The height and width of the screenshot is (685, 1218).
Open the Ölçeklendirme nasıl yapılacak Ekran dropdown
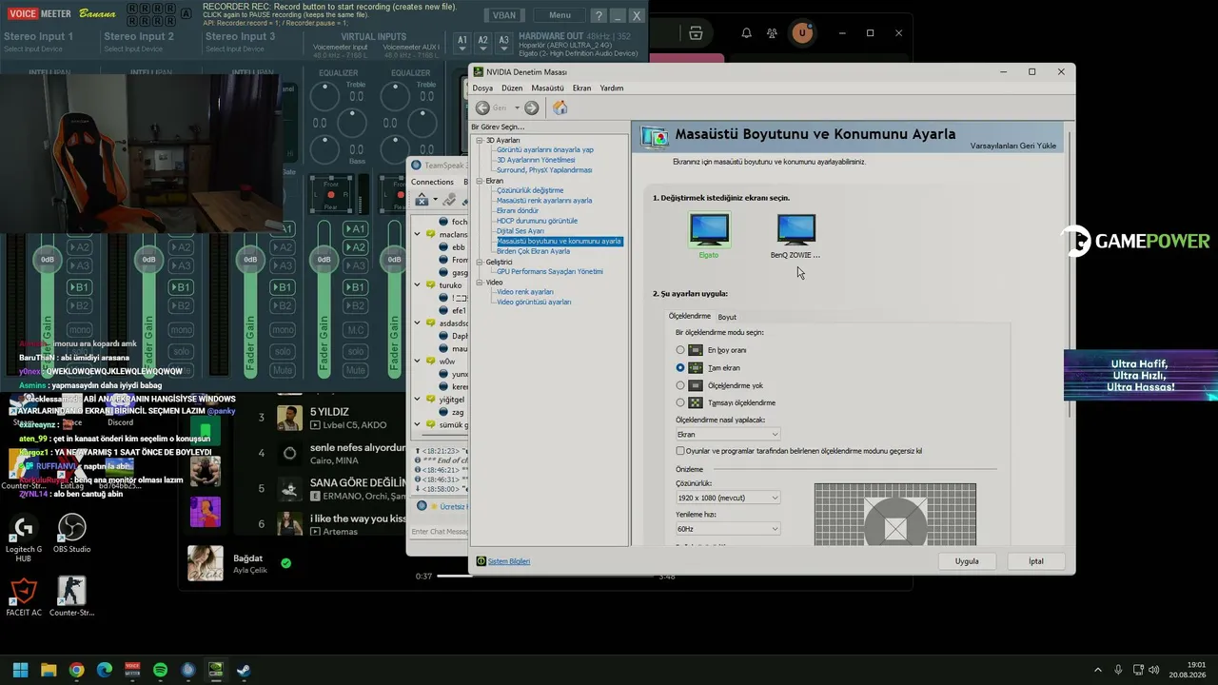click(x=728, y=435)
